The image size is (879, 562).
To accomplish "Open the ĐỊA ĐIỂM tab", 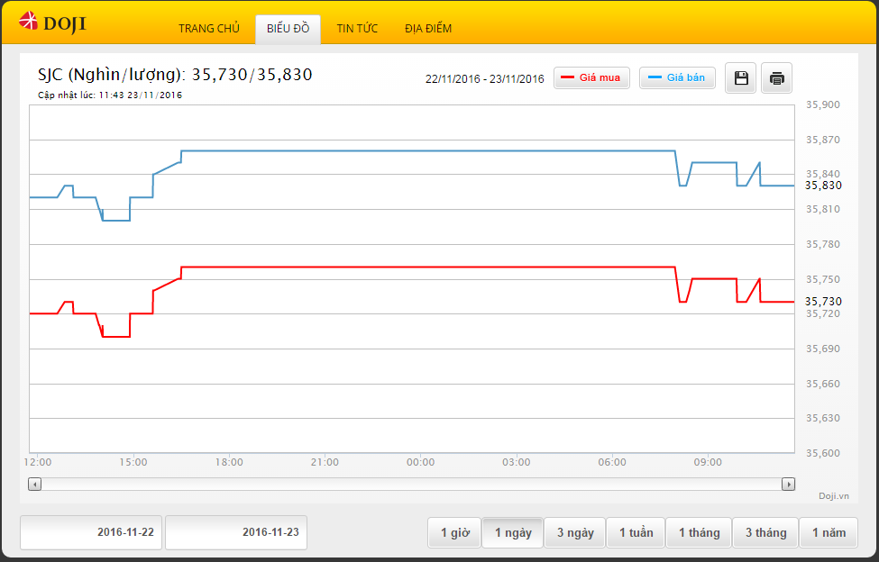I will click(428, 29).
